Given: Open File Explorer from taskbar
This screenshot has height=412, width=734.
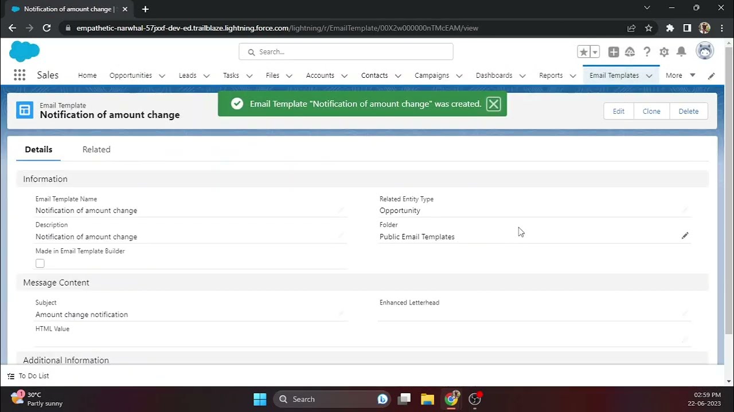Looking at the screenshot, I should pos(427,399).
